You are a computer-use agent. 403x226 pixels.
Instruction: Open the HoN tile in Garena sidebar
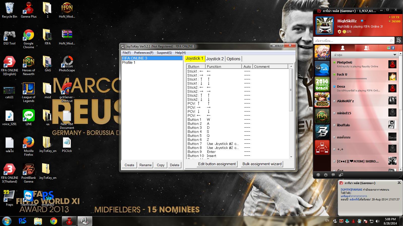coord(322,116)
